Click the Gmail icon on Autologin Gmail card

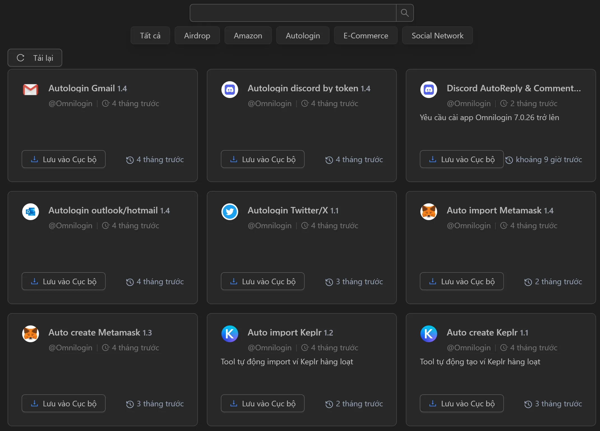tap(31, 90)
